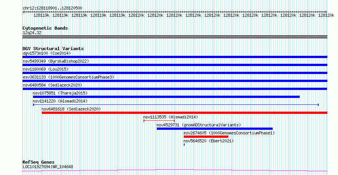Select the red bar under esv2674605
Viewport: 338px width, 175px height.
pyautogui.click(x=206, y=137)
